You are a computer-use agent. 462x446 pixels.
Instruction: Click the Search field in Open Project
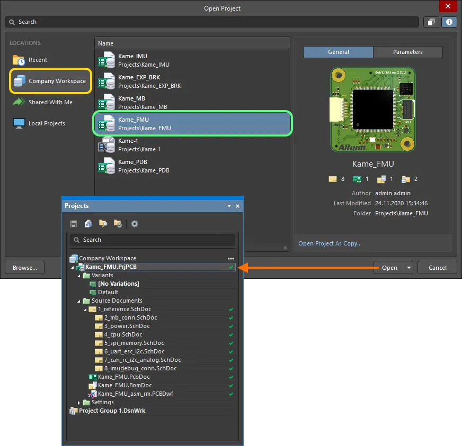pos(211,22)
